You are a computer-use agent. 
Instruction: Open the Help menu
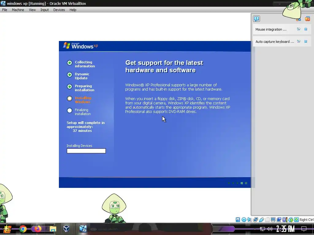[73, 10]
